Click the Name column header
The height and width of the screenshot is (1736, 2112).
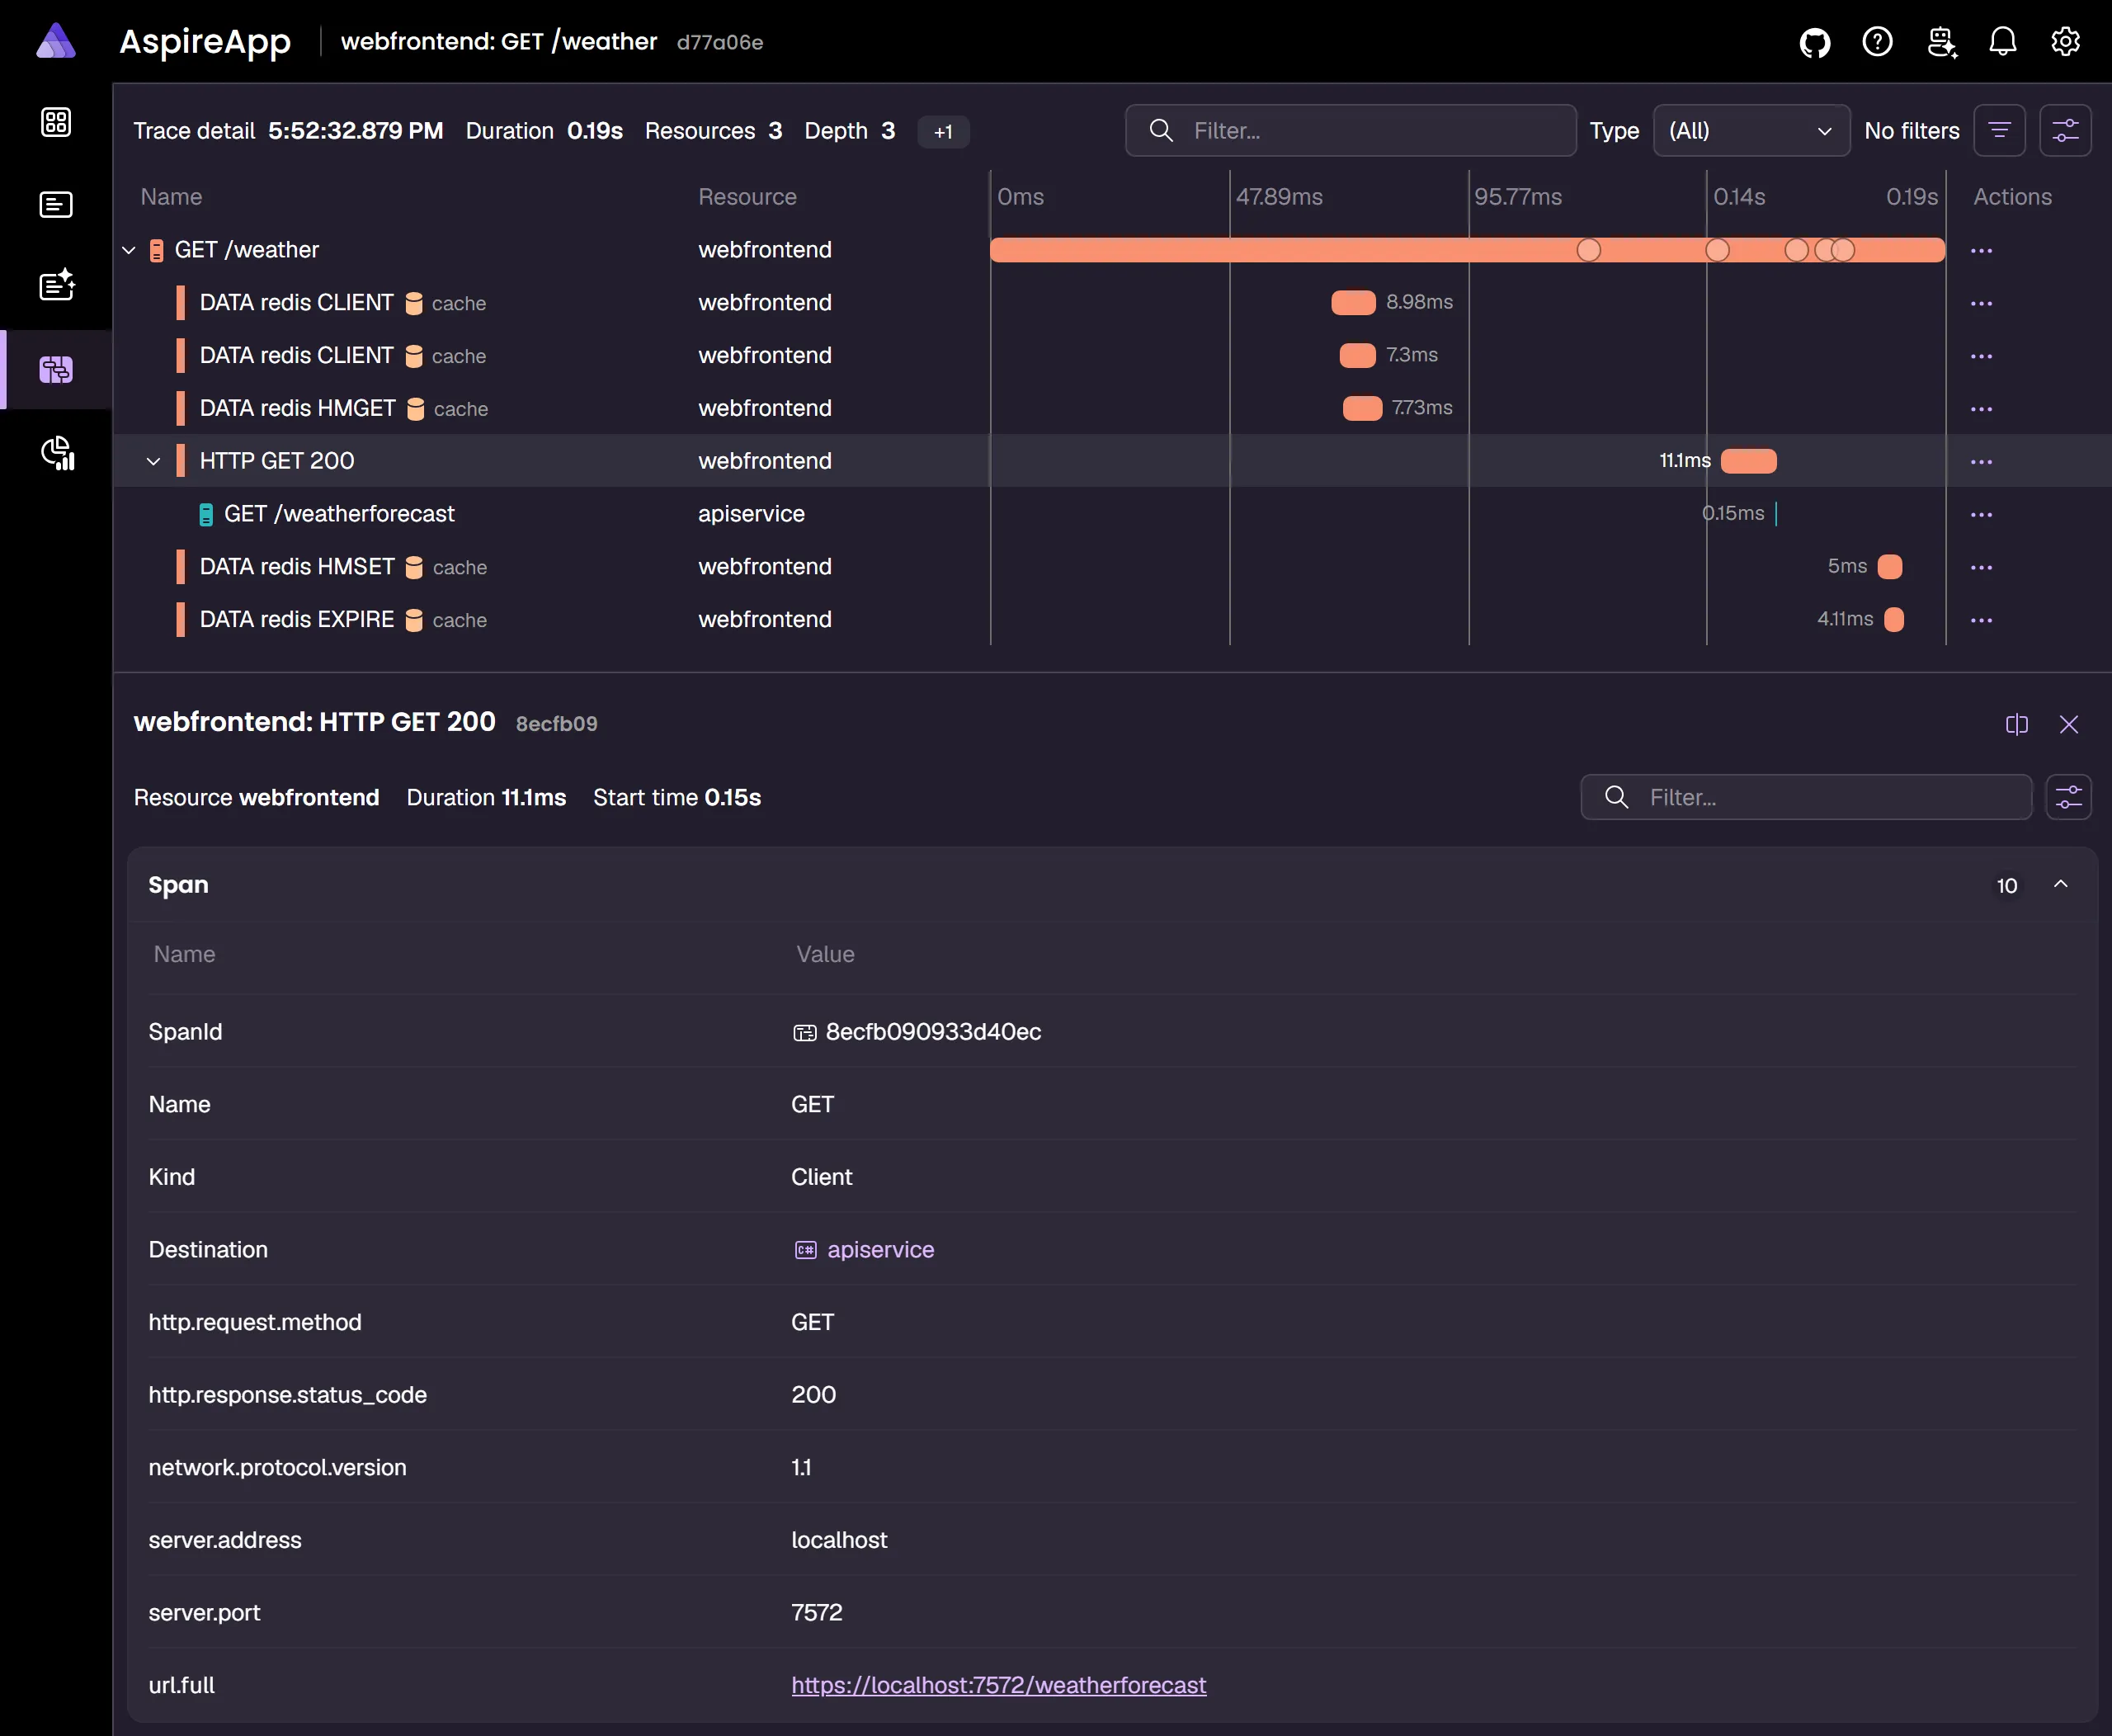(171, 197)
